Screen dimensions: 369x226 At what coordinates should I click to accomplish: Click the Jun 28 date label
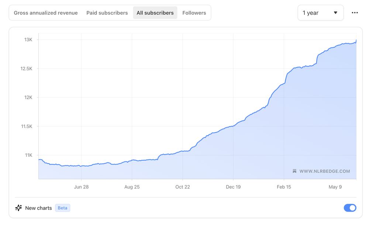(x=81, y=187)
